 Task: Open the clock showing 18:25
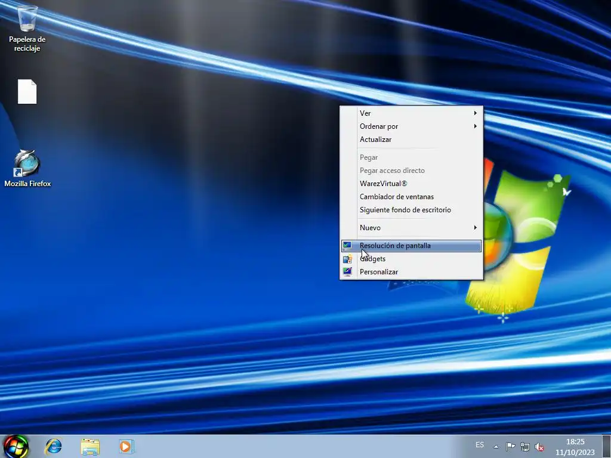point(575,447)
